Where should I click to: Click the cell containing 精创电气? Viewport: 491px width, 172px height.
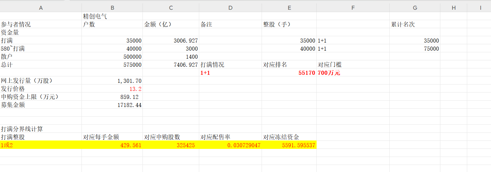[112, 16]
